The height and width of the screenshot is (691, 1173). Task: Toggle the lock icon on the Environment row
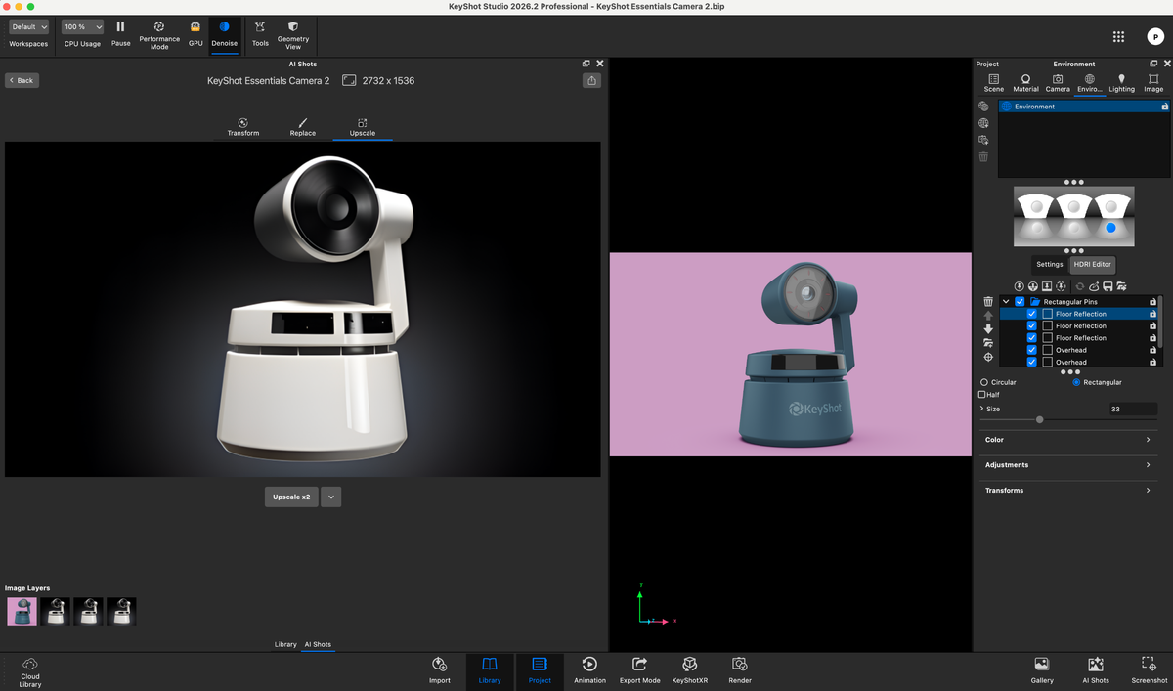[x=1164, y=107]
